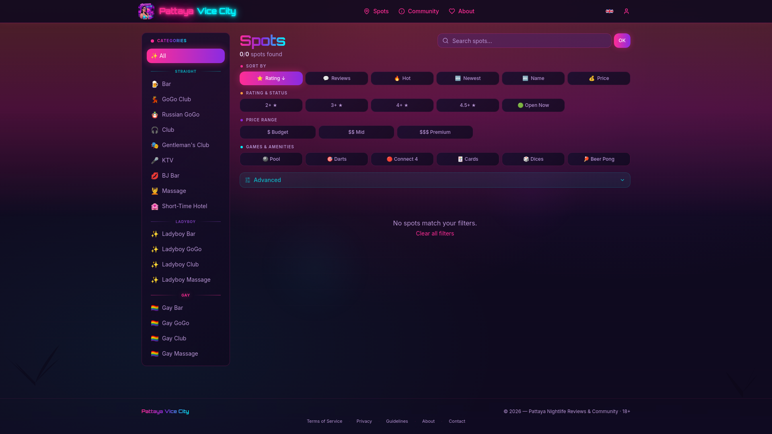Click the rainbow flag icon for Gay GoGo
This screenshot has height=434, width=772.
pos(155,323)
